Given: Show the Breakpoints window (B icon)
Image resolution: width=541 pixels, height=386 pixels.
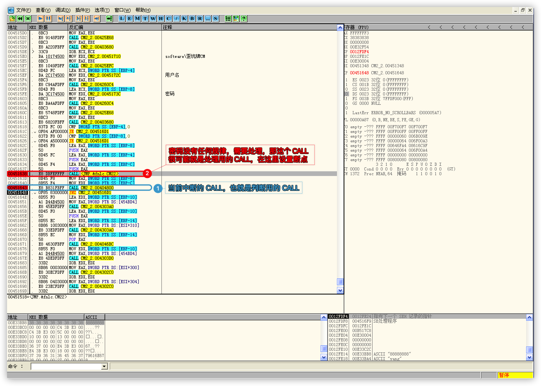Looking at the screenshot, I should (x=192, y=18).
